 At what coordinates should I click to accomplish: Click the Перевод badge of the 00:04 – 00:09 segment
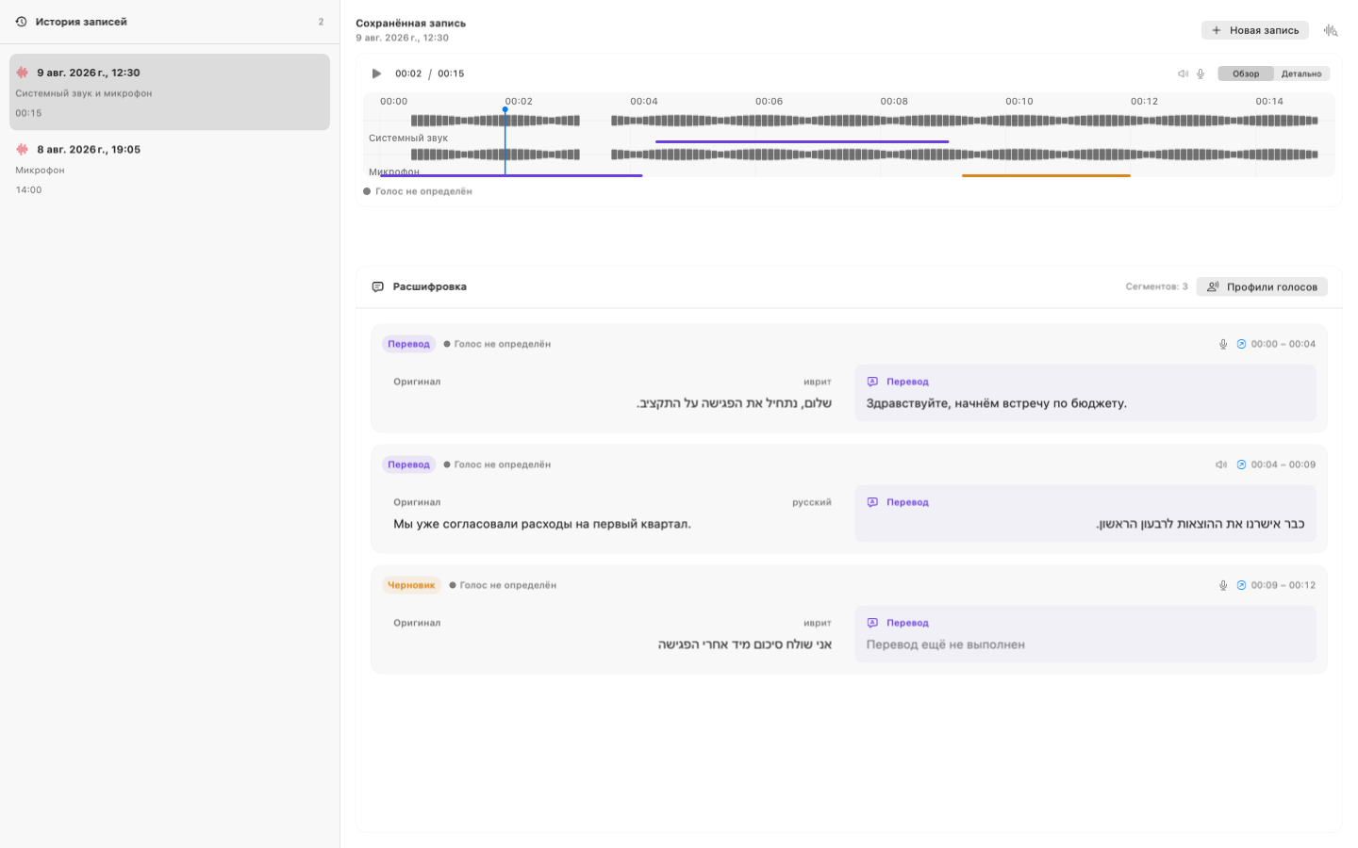[x=408, y=465]
